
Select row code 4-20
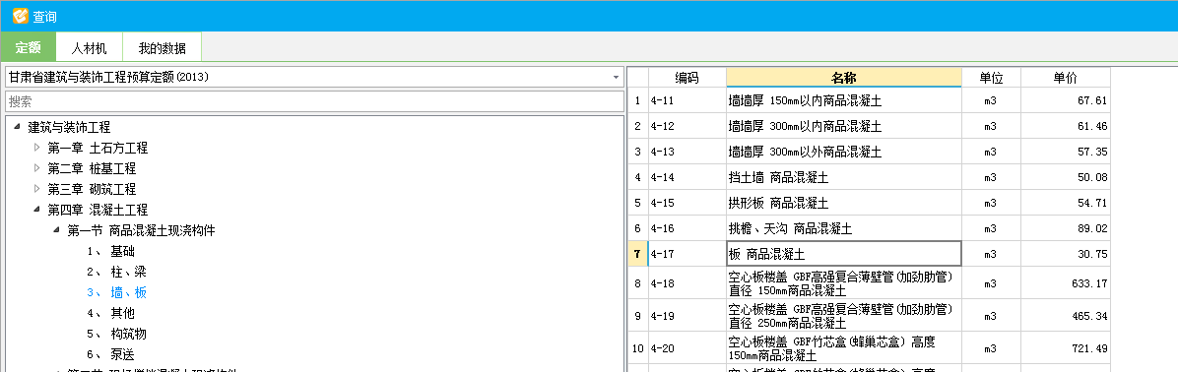[687, 347]
